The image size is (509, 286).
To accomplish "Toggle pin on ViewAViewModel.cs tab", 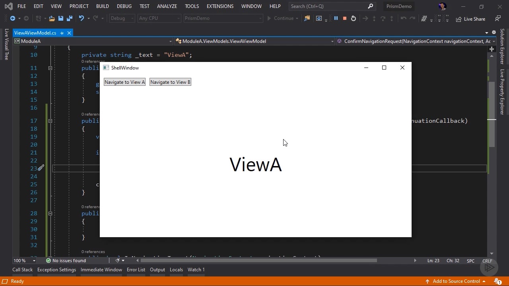I will [x=62, y=33].
